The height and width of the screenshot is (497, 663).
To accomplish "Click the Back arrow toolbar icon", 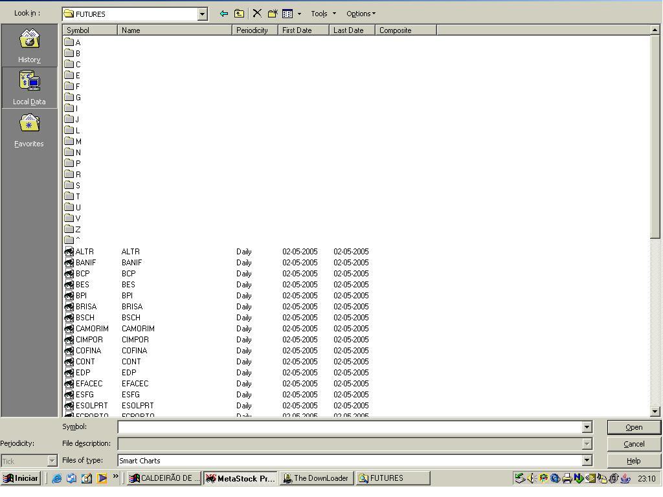I will (224, 14).
